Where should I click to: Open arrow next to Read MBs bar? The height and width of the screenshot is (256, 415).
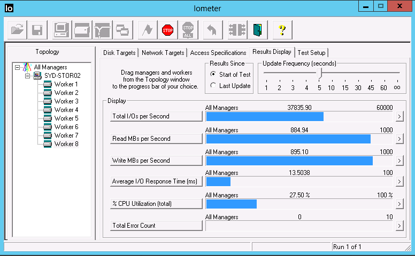[x=399, y=139]
